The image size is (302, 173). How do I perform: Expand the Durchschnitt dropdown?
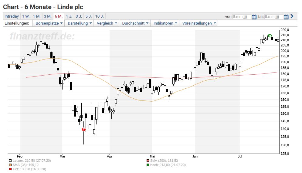pos(135,23)
